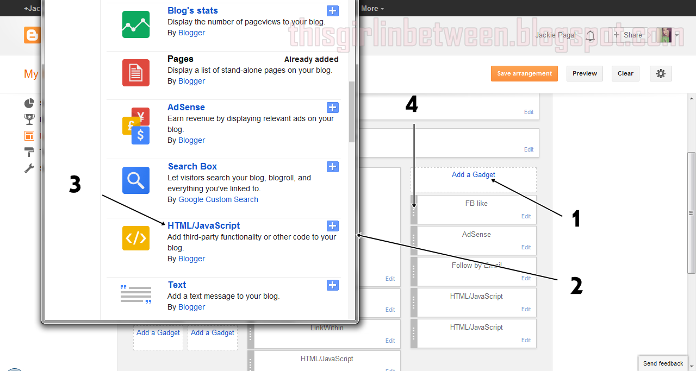
Task: Open Stats via pie chart sidebar icon
Action: tap(29, 103)
